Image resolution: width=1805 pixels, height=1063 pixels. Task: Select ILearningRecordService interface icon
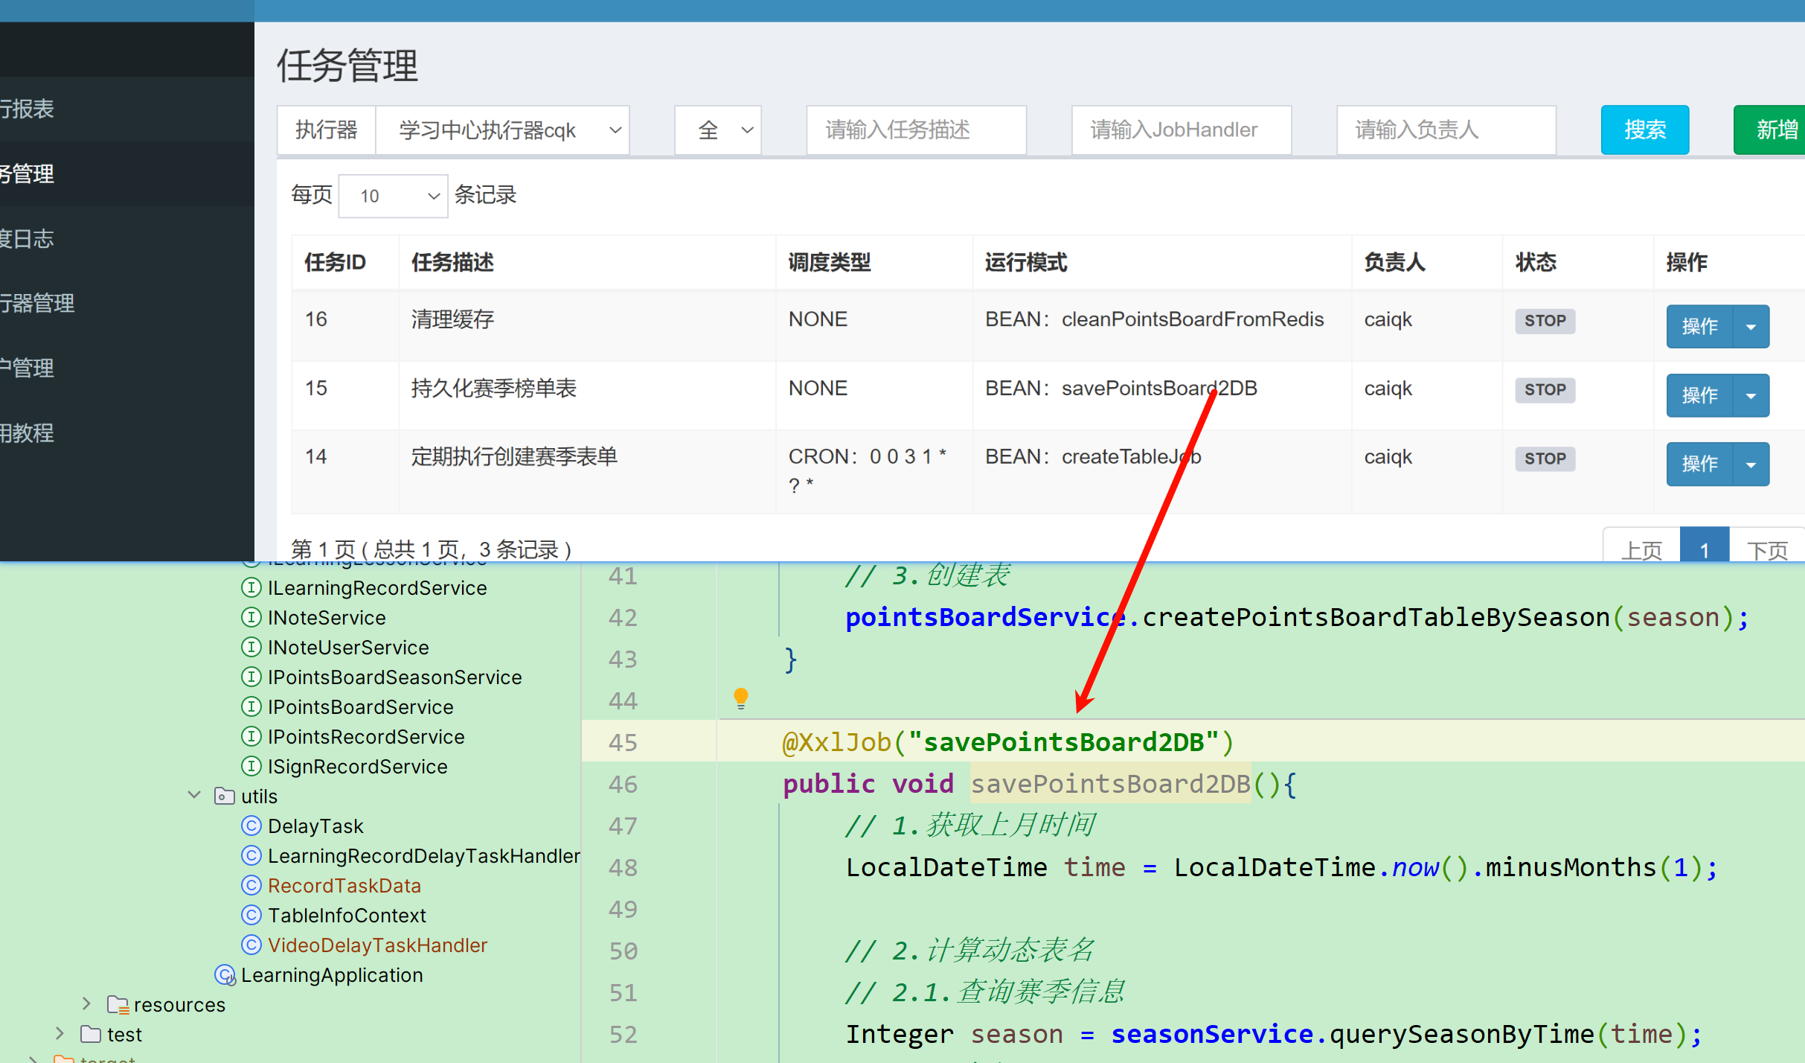[251, 587]
